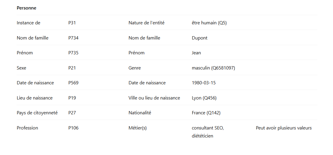Click the Personne table heading
This screenshot has width=333, height=155.
pyautogui.click(x=26, y=8)
